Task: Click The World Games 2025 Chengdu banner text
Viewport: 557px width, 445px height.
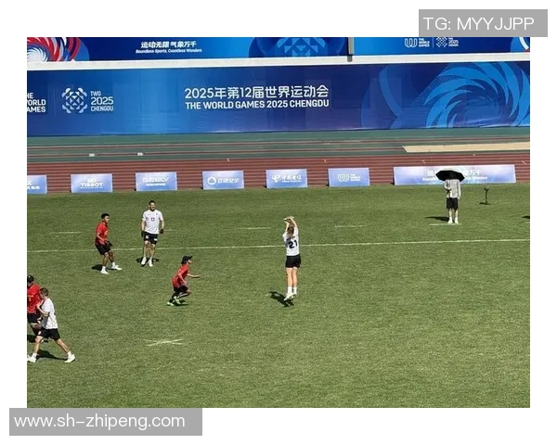Action: pyautogui.click(x=257, y=105)
